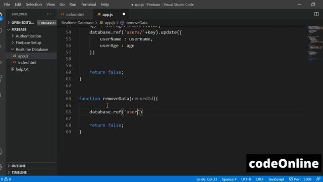Open the Help menu
Image resolution: width=323 pixels, height=182 pixels.
pos(104,5)
